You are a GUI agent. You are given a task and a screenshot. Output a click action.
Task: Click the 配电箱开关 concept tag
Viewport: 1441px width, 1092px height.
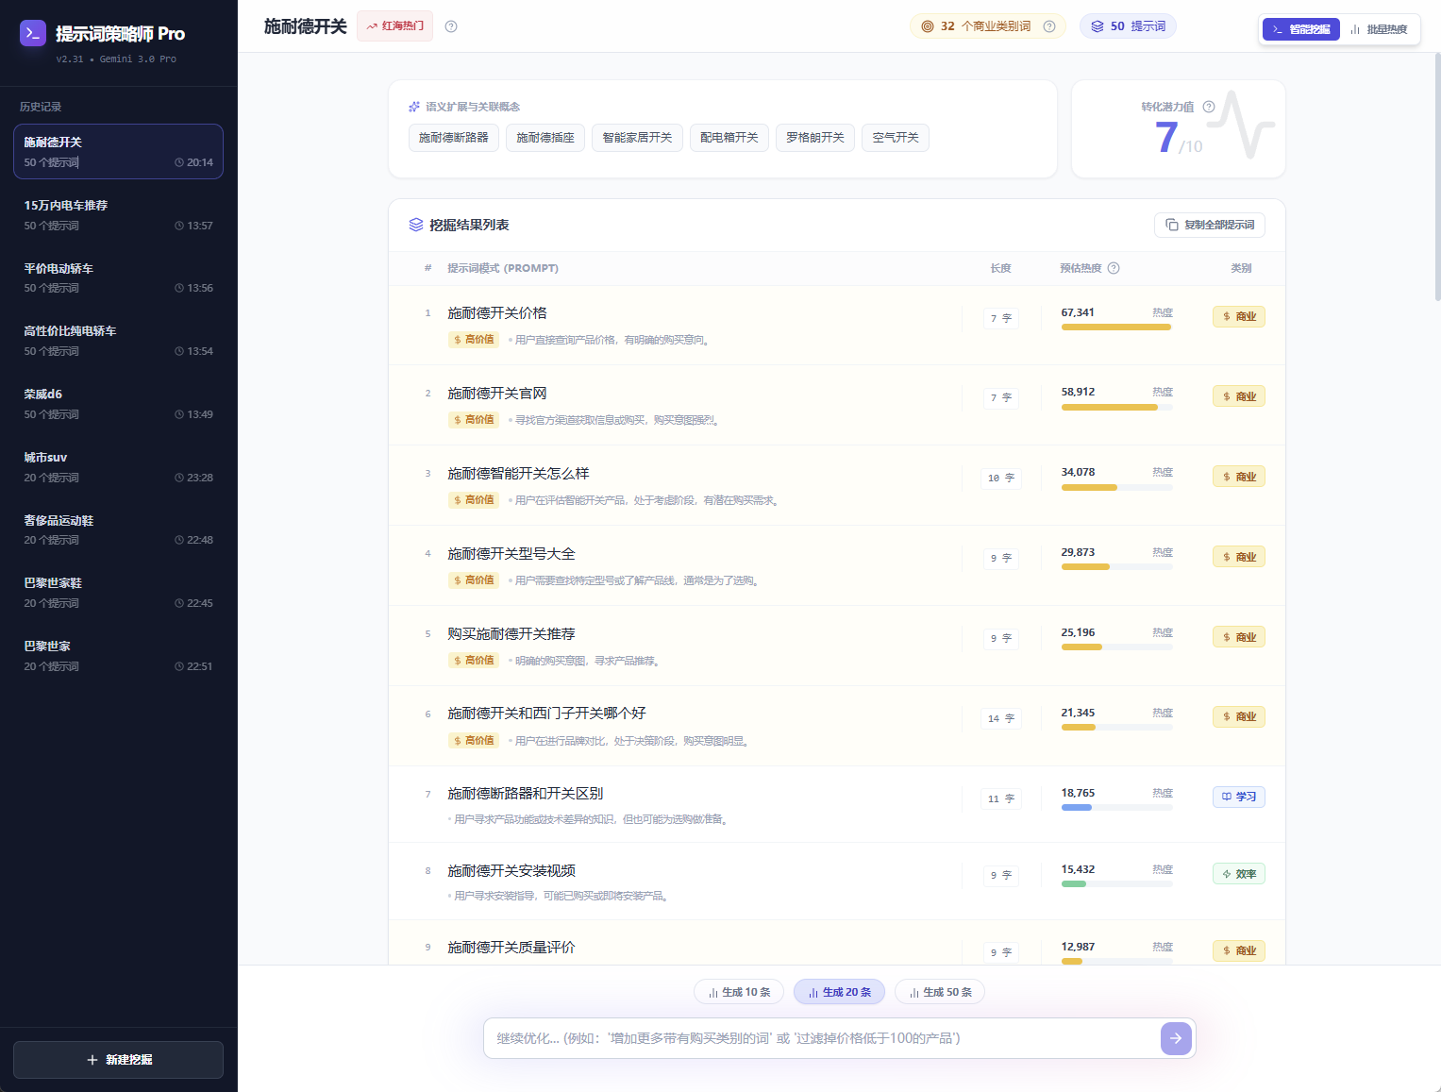coord(729,138)
